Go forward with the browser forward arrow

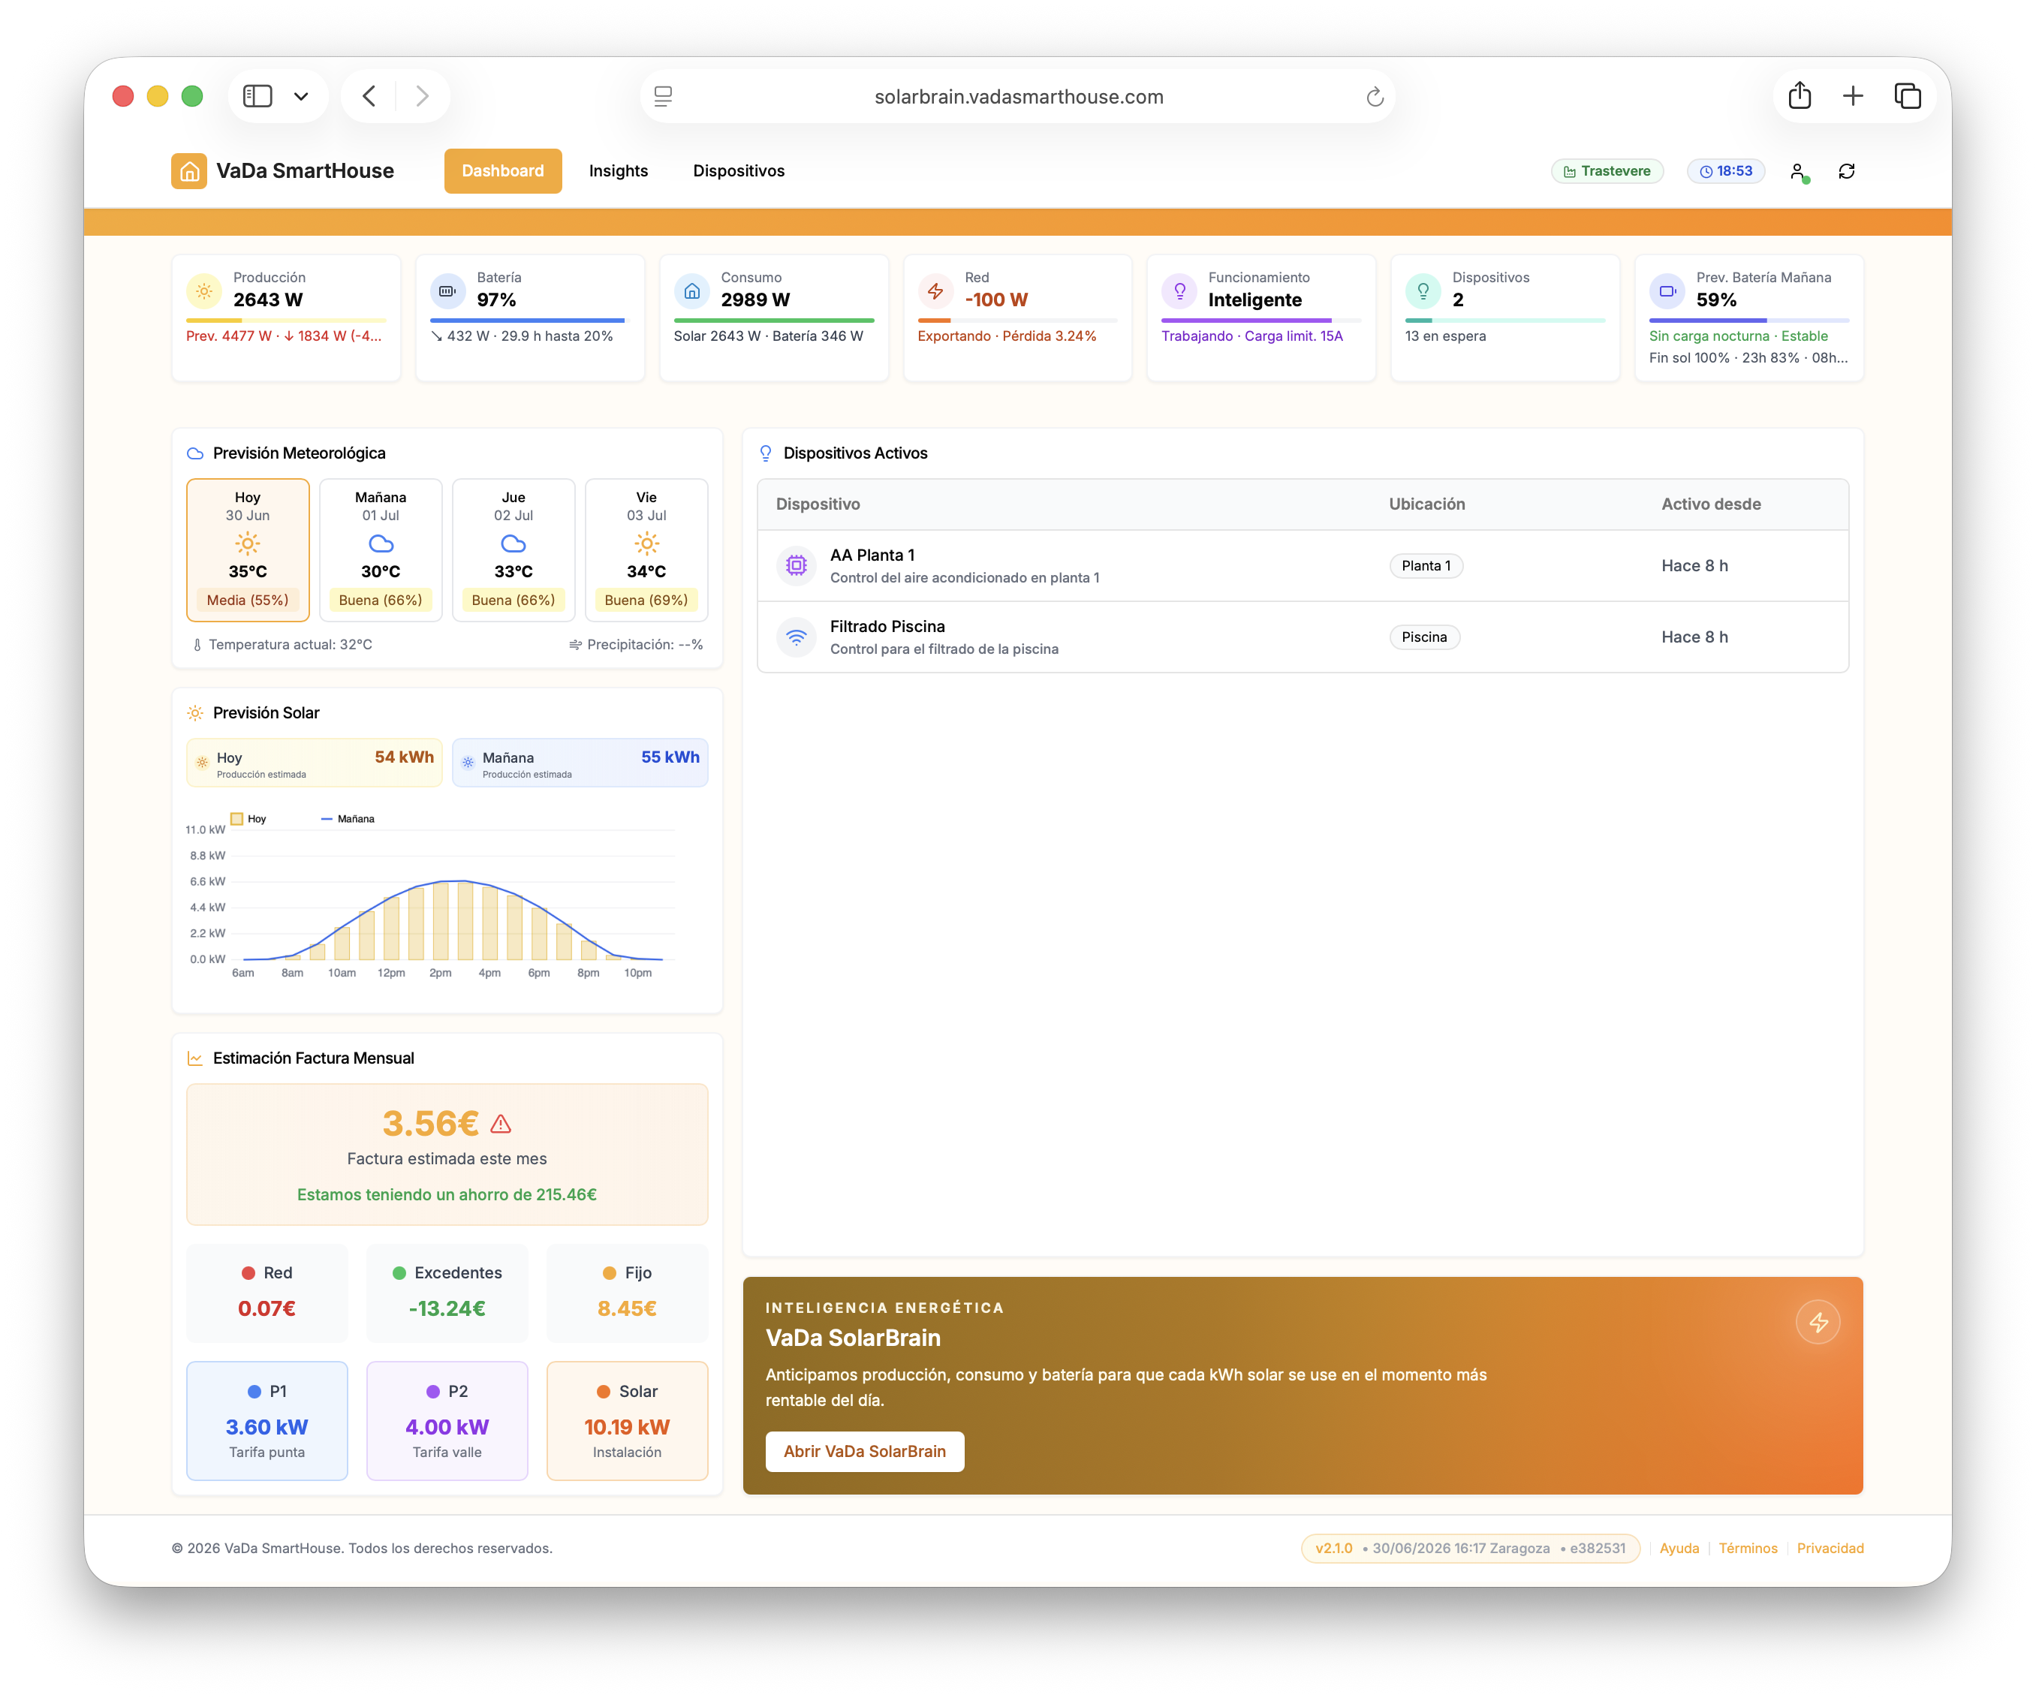pos(422,96)
